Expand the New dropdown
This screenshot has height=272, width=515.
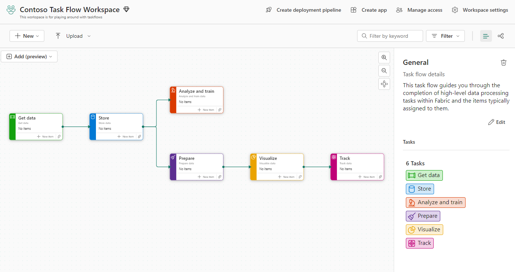[x=27, y=36]
